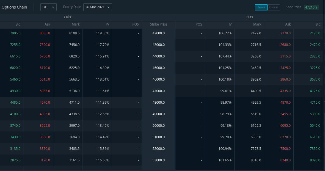Click strike price 50000.0
Screen dimensions: 325x171
pyautogui.click(x=159, y=126)
